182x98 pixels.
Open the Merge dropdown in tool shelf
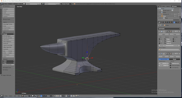point(9,63)
